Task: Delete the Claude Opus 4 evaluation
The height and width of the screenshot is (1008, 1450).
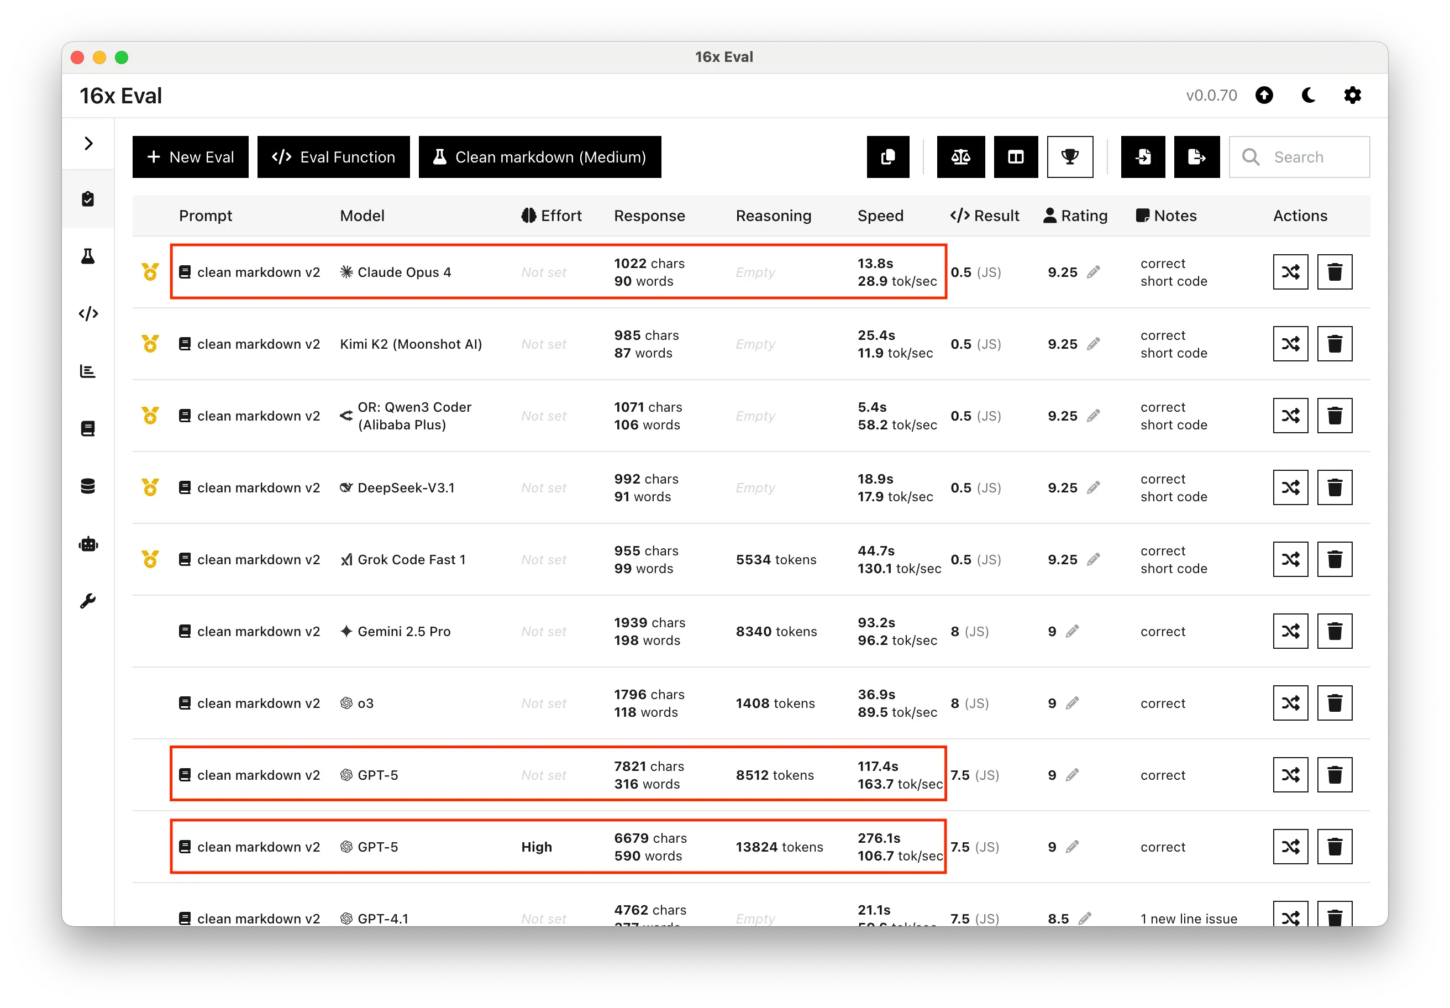Action: click(x=1335, y=272)
